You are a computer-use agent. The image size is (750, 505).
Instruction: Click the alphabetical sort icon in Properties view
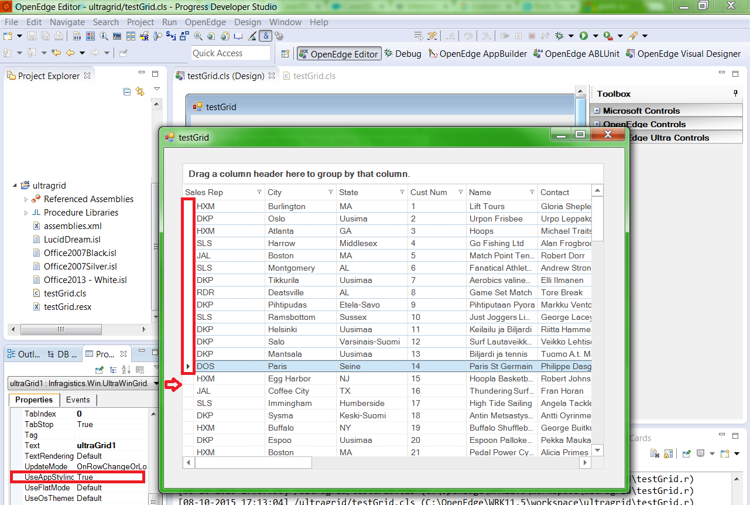click(x=126, y=370)
